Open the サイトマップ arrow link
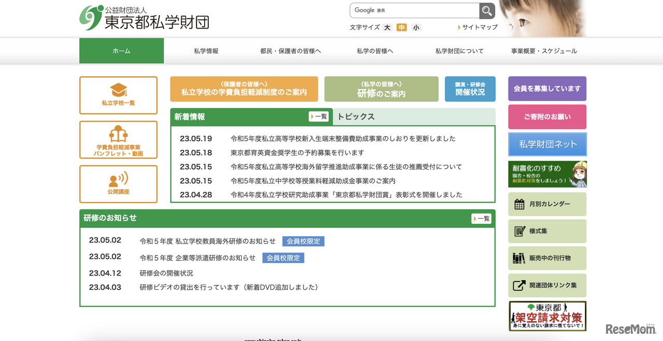Viewport: 663px width, 341px height. (x=477, y=27)
